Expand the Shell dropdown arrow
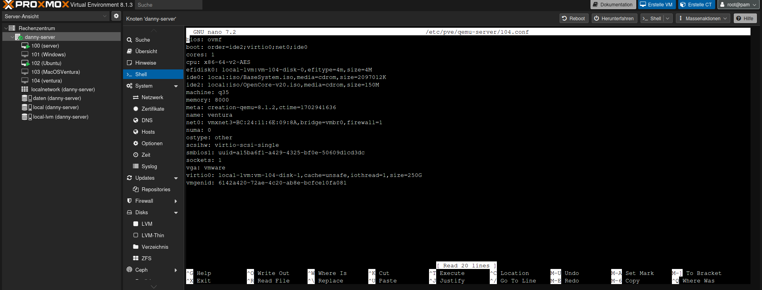 coord(668,18)
